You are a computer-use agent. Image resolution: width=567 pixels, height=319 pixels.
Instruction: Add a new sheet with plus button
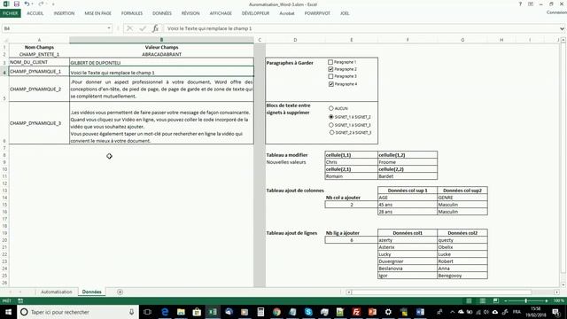pos(120,292)
